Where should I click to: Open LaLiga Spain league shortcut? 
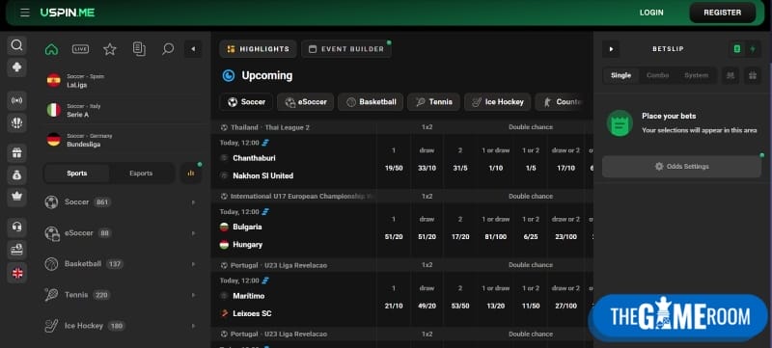[124, 80]
